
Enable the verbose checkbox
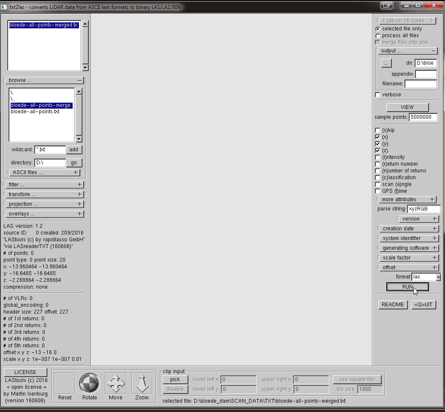(x=378, y=95)
